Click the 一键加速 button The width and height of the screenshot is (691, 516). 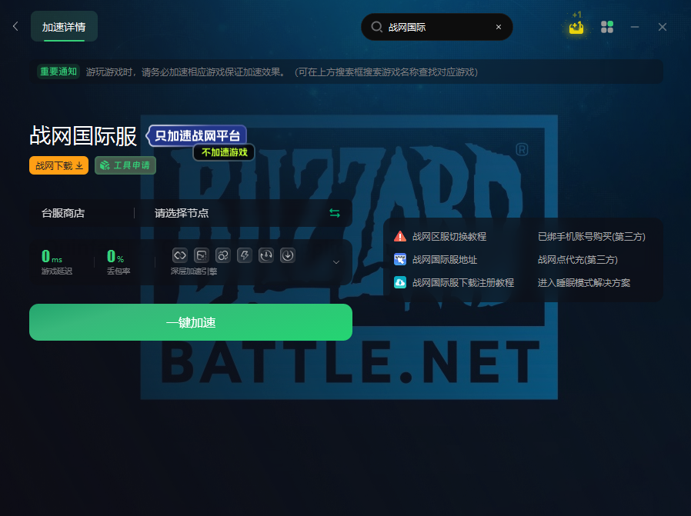point(191,322)
